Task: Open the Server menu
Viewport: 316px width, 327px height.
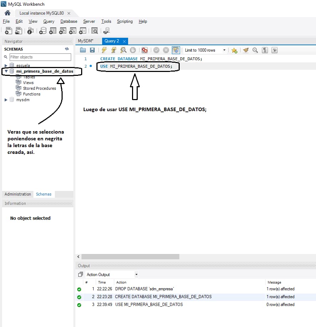Action: click(x=89, y=21)
